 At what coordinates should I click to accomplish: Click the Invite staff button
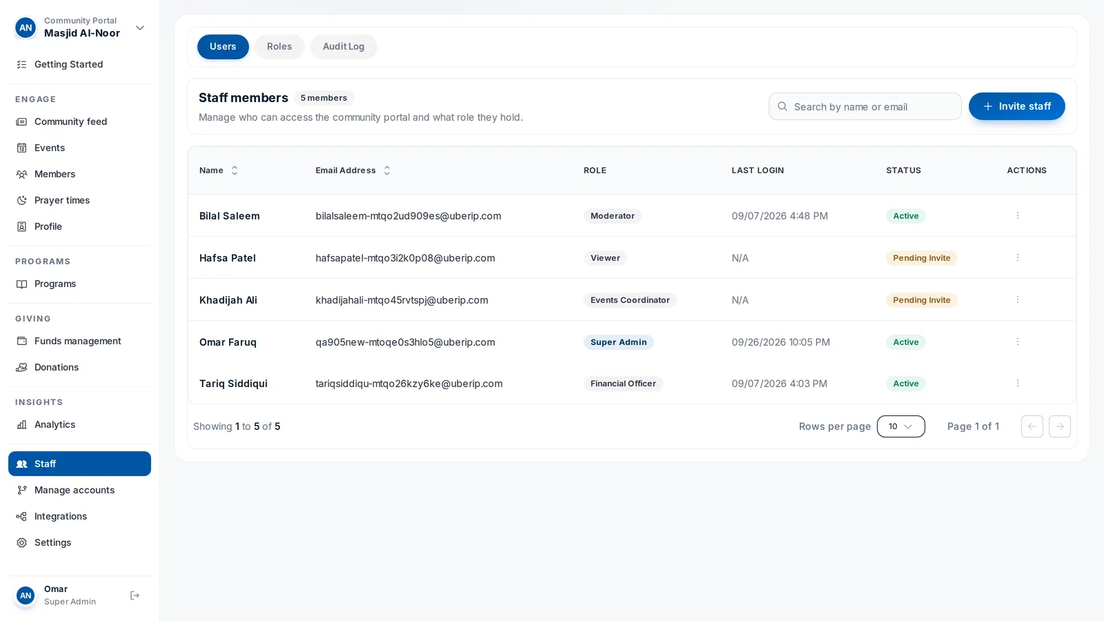click(x=1016, y=106)
